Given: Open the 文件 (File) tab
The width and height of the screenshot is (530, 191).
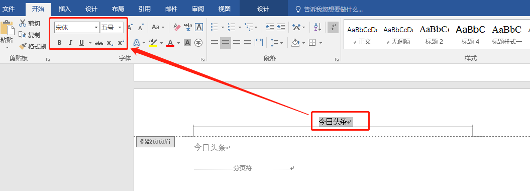Looking at the screenshot, I should pyautogui.click(x=9, y=9).
